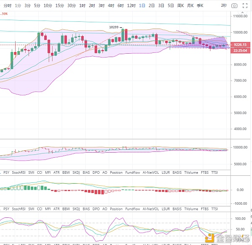Choose PSY in the indicator row above the KDJ pane
Image resolution: width=252 pixels, height=245 pixels.
click(x=6, y=209)
